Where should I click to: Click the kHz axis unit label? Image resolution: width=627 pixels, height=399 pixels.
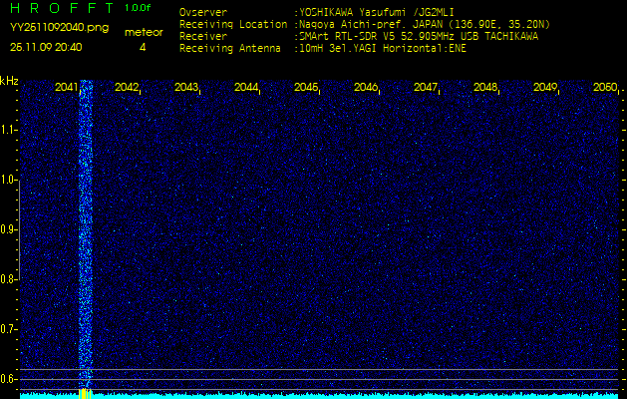tap(9, 81)
